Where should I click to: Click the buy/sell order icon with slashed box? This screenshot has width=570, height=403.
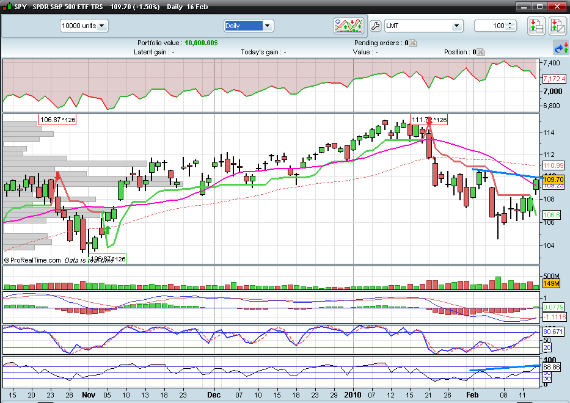click(558, 26)
